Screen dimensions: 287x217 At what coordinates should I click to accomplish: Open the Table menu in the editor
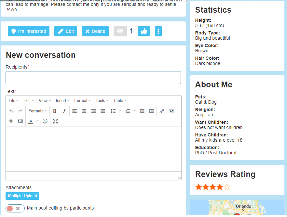(x=120, y=101)
